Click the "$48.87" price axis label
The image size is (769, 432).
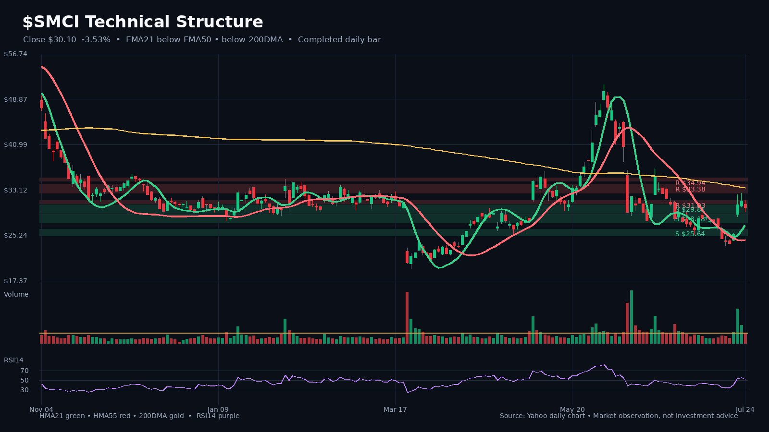[x=15, y=99]
